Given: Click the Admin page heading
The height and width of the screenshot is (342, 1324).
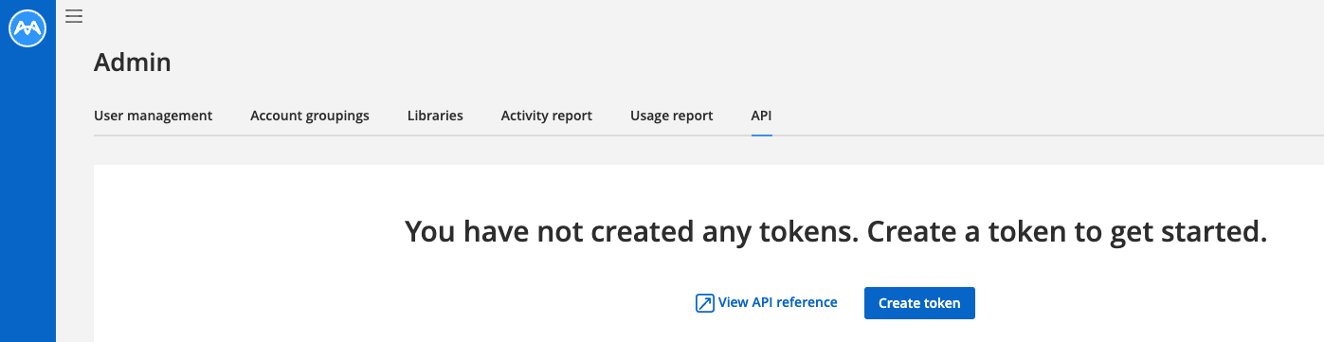Looking at the screenshot, I should 133,63.
